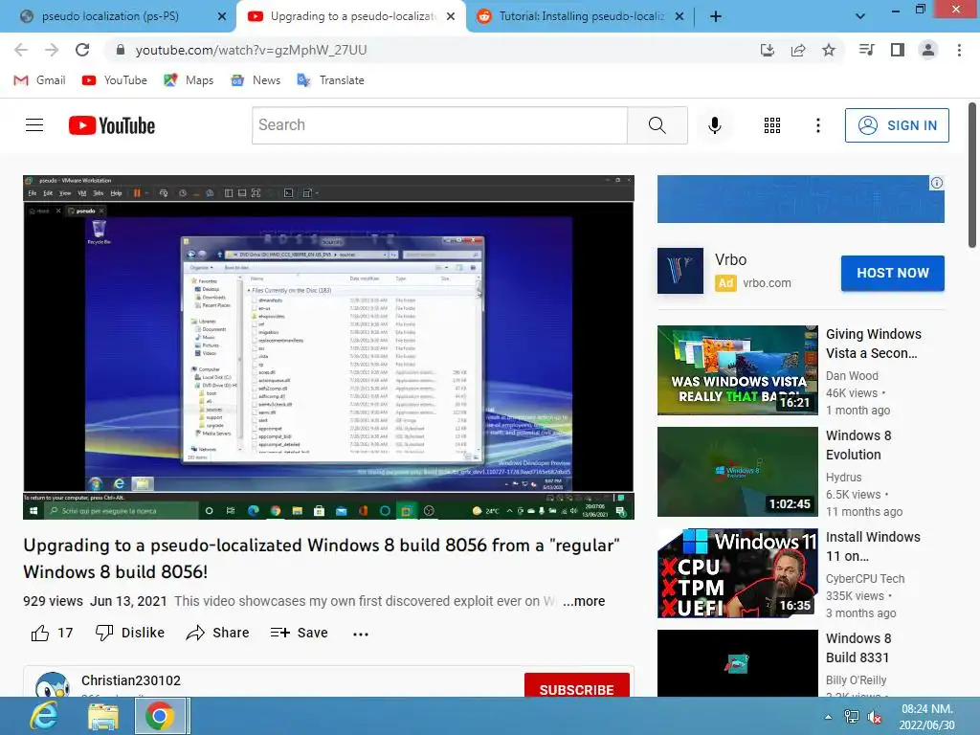
Task: Open Chrome three-dot menu
Action: click(x=959, y=50)
